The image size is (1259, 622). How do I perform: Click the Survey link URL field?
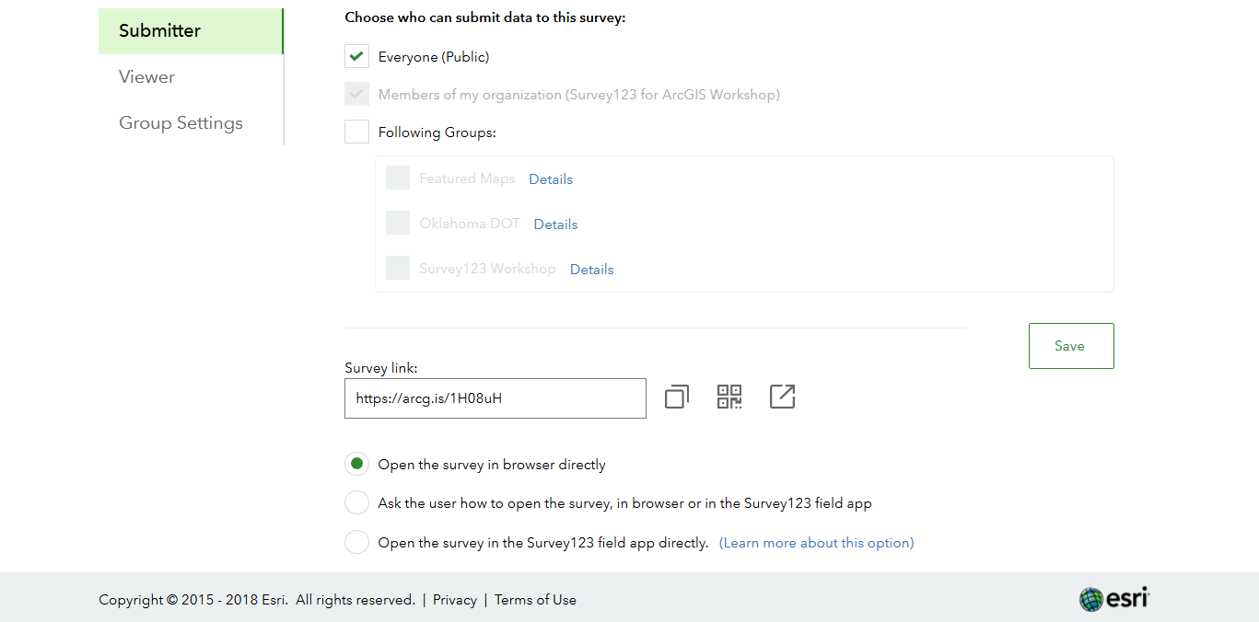coord(495,398)
